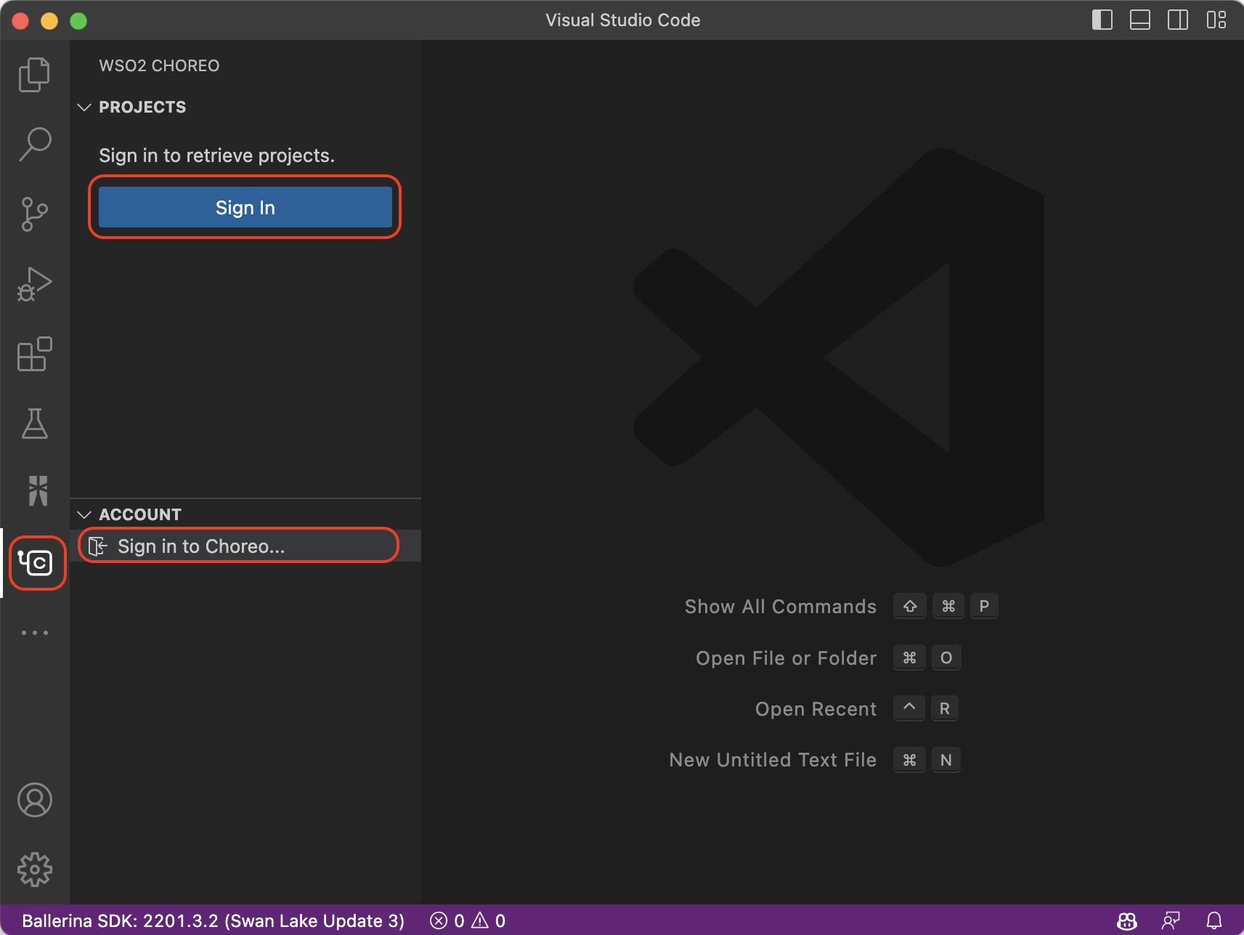Customize layout from title bar icon
Image resolution: width=1244 pixels, height=935 pixels.
(x=1216, y=20)
